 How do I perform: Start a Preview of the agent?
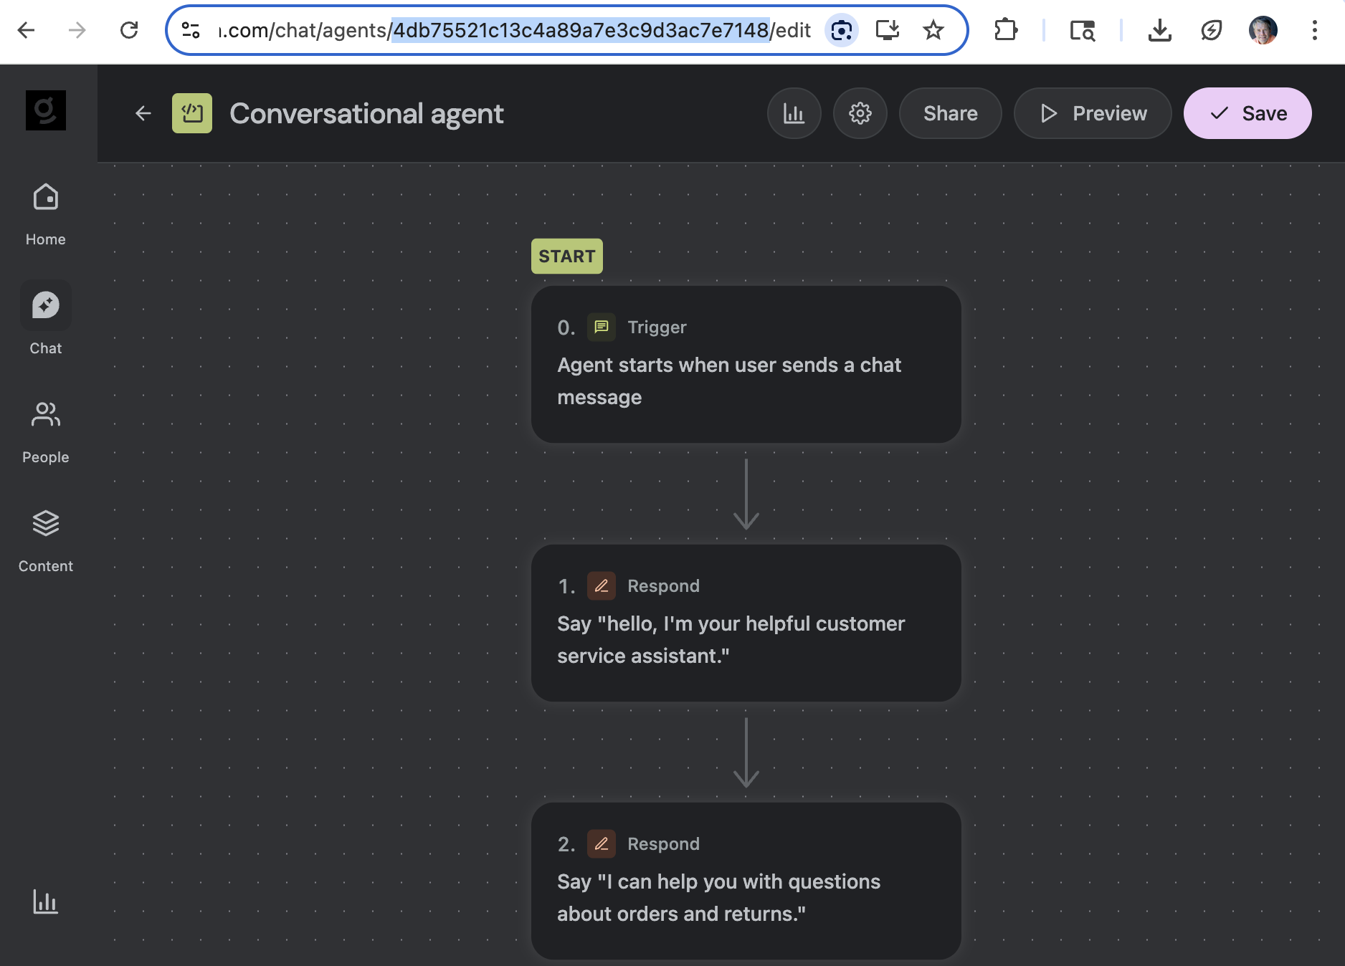pyautogui.click(x=1092, y=113)
